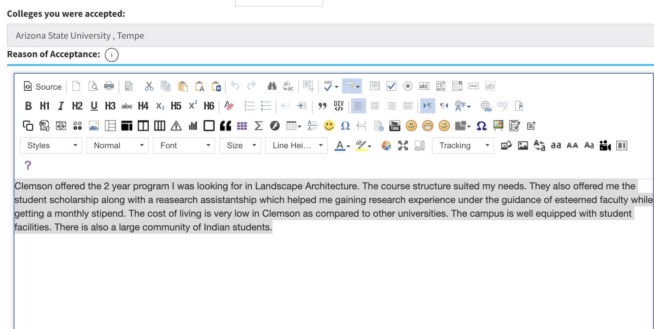Click the Print icon
The height and width of the screenshot is (329, 654).
(x=109, y=86)
